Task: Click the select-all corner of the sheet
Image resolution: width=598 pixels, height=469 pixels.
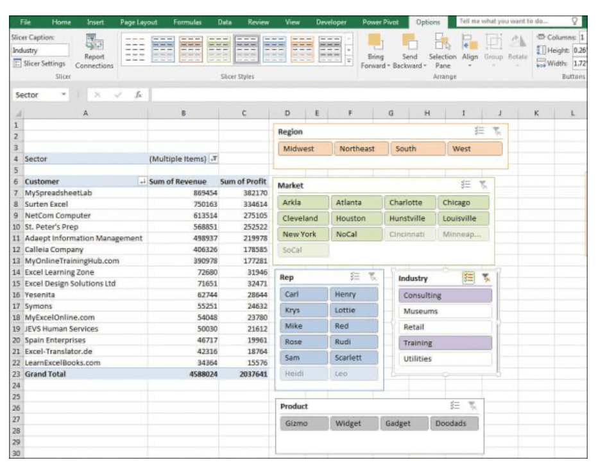Action: (17, 113)
